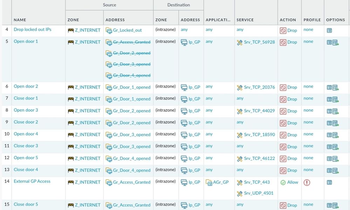Open the External GP Access rule

[32, 181]
